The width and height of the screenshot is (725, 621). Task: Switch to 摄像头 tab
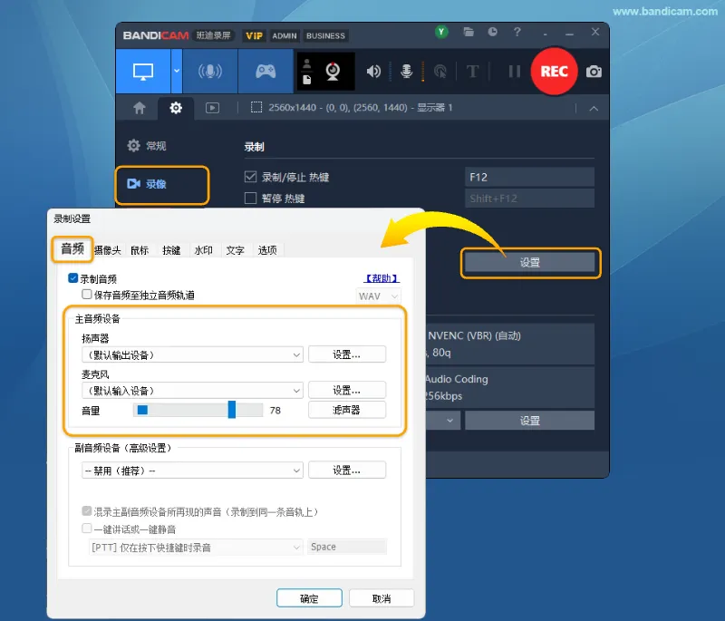[x=108, y=250]
